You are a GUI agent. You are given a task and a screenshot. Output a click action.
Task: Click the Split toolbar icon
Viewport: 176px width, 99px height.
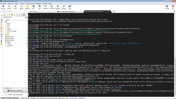click(x=39, y=7)
